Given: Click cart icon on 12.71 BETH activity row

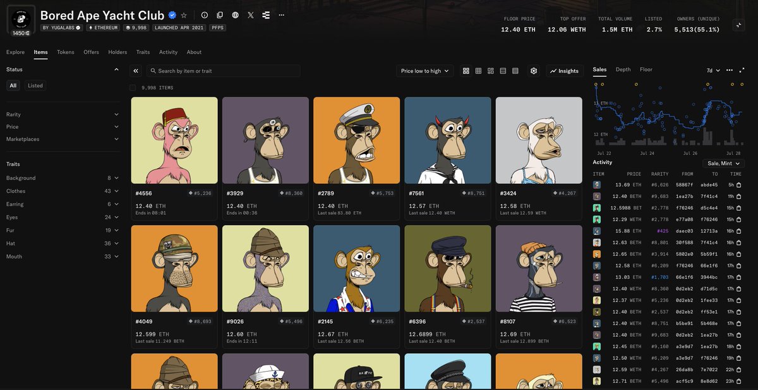Looking at the screenshot, I should [738, 381].
